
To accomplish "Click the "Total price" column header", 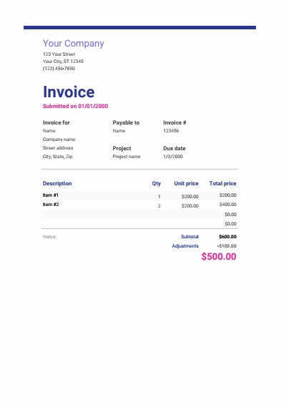I will pyautogui.click(x=223, y=183).
